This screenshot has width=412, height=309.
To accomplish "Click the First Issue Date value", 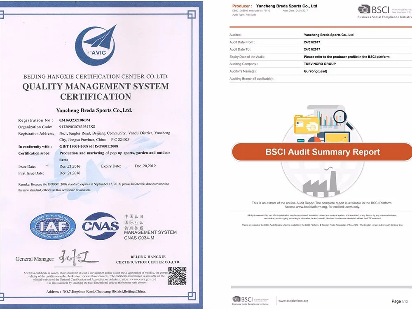I will click(70, 173).
